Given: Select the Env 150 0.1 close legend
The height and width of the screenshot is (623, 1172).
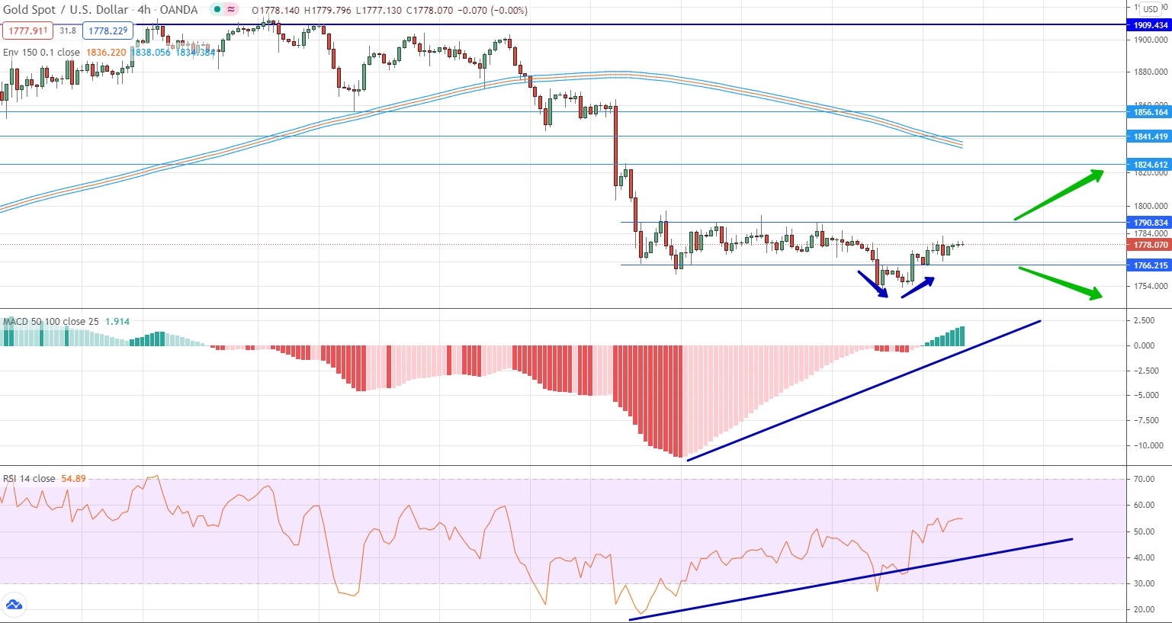Looking at the screenshot, I should [x=41, y=53].
